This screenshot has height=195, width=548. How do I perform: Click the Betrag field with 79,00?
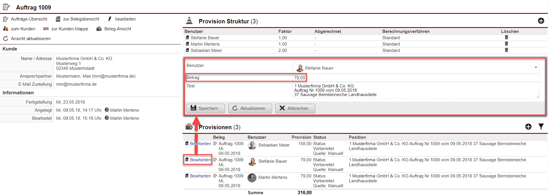(416, 78)
